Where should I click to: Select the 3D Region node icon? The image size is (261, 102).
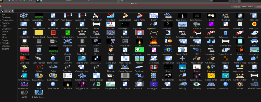[x=24, y=16]
